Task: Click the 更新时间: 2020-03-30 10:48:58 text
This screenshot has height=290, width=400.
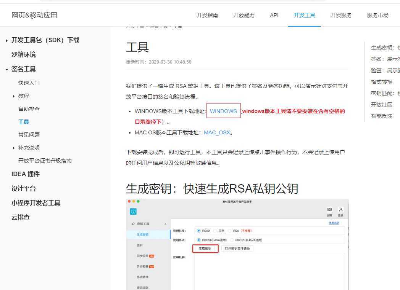Action: 158,62
